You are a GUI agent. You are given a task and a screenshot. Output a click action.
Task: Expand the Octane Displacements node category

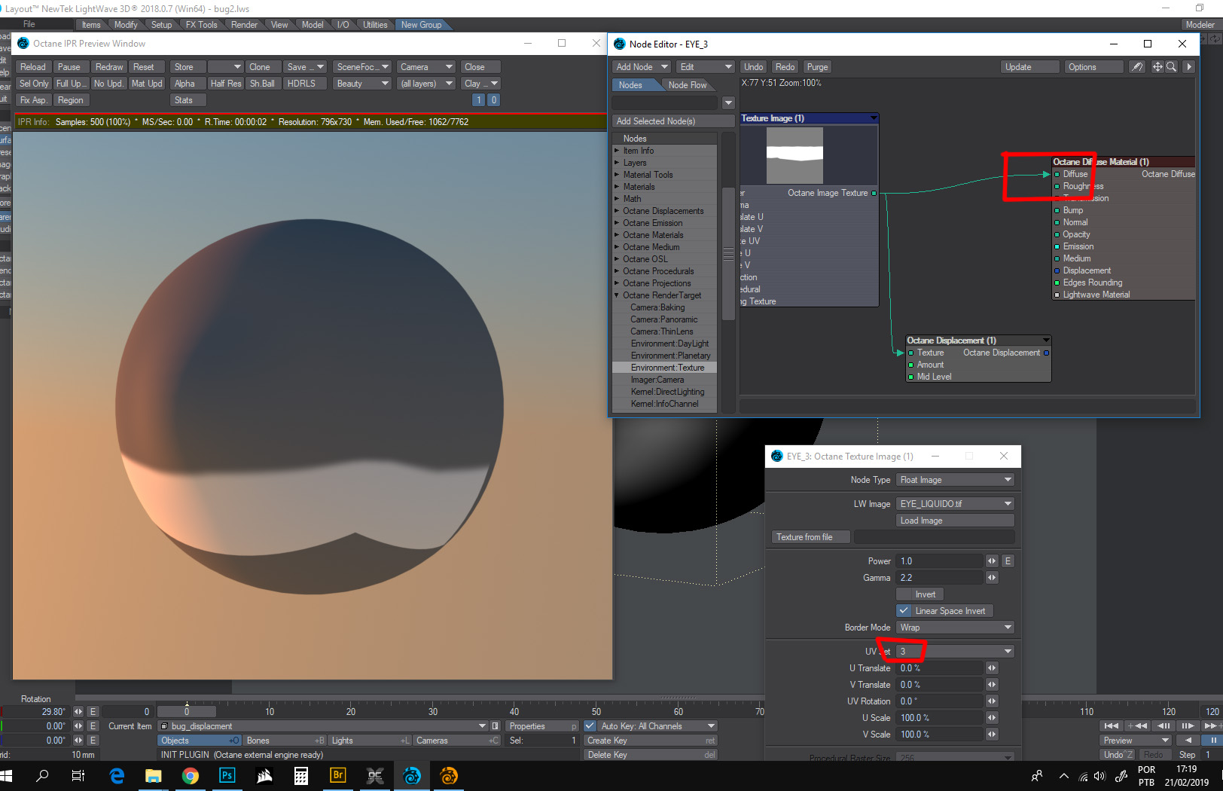click(x=617, y=211)
